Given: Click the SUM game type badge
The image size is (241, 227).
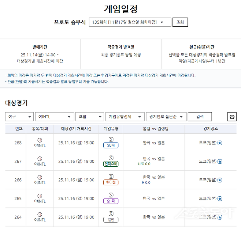Looking at the screenshot, I should pos(111,145).
